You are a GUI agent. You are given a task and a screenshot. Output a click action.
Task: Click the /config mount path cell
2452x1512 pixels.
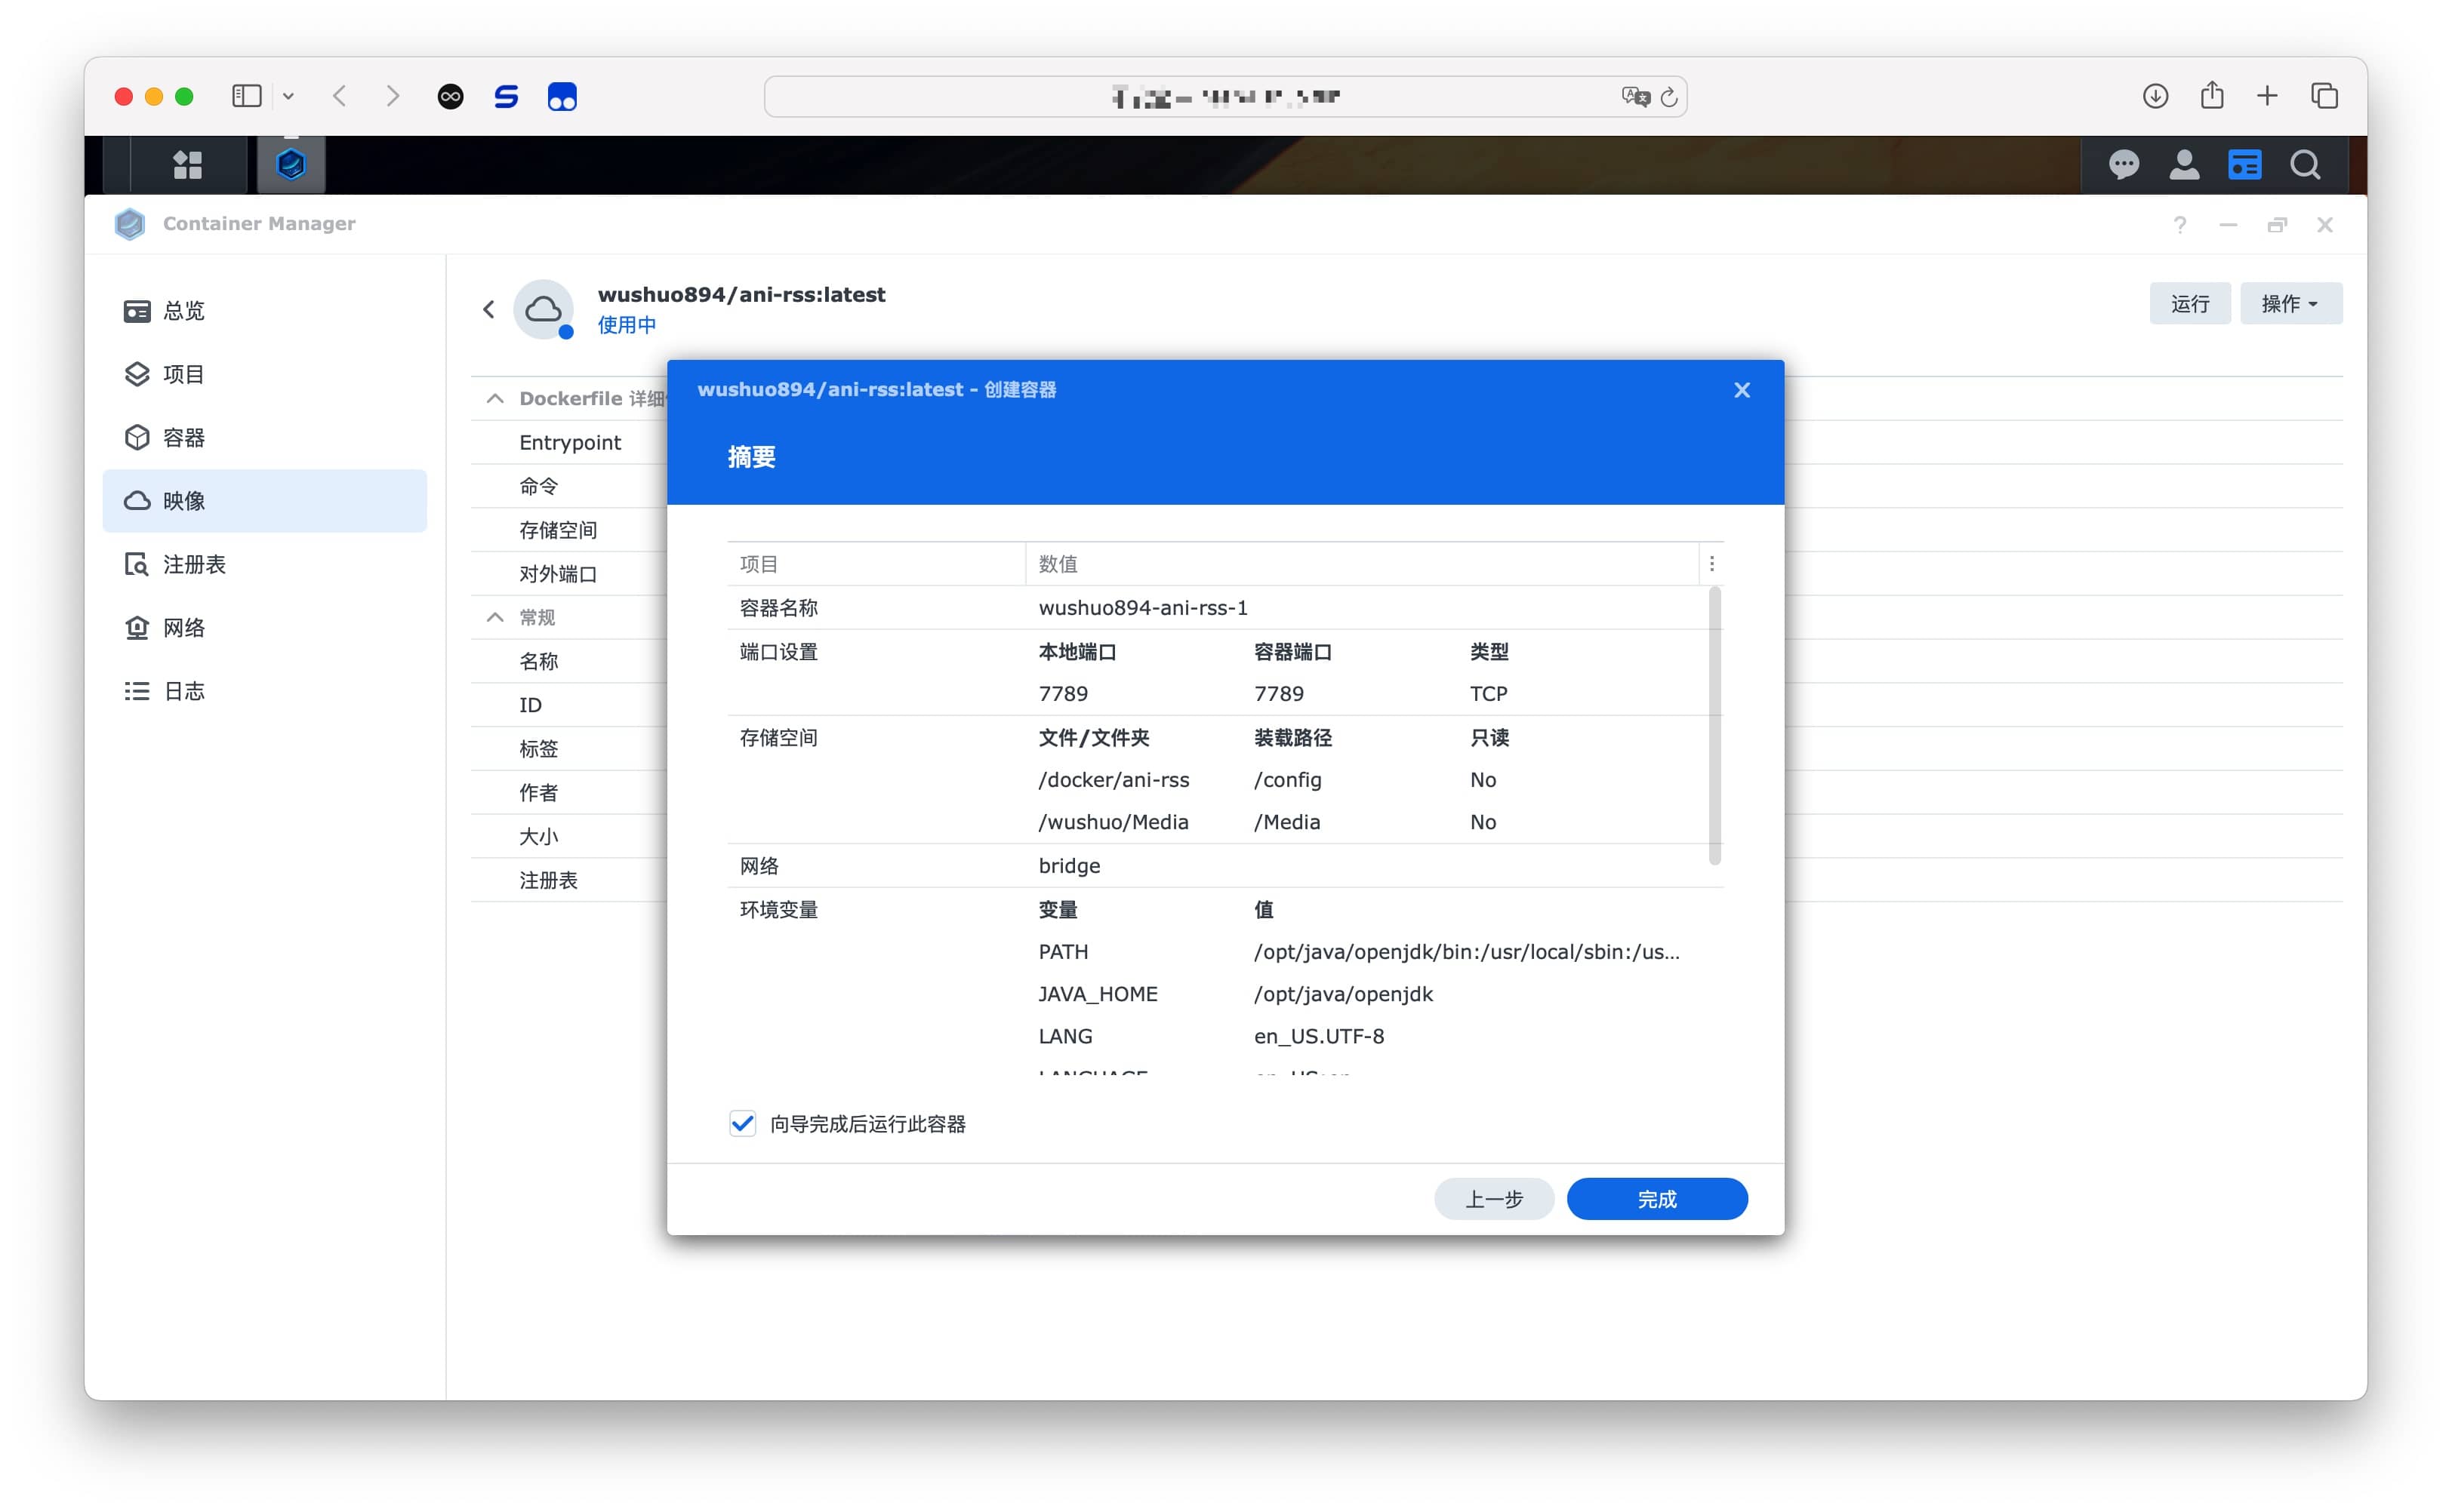click(x=1287, y=780)
